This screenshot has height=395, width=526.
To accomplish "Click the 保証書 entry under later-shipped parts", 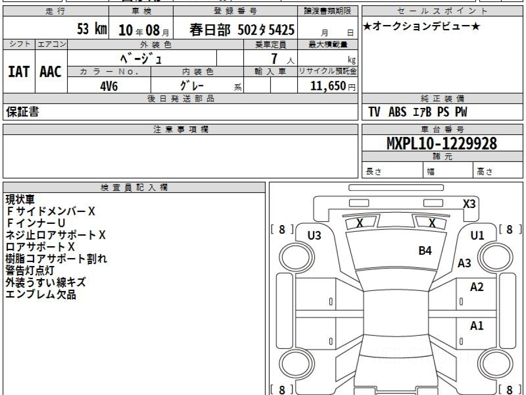I will coord(22,112).
